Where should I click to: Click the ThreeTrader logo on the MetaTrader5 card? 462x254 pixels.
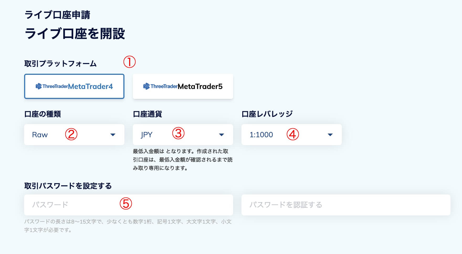(x=161, y=86)
